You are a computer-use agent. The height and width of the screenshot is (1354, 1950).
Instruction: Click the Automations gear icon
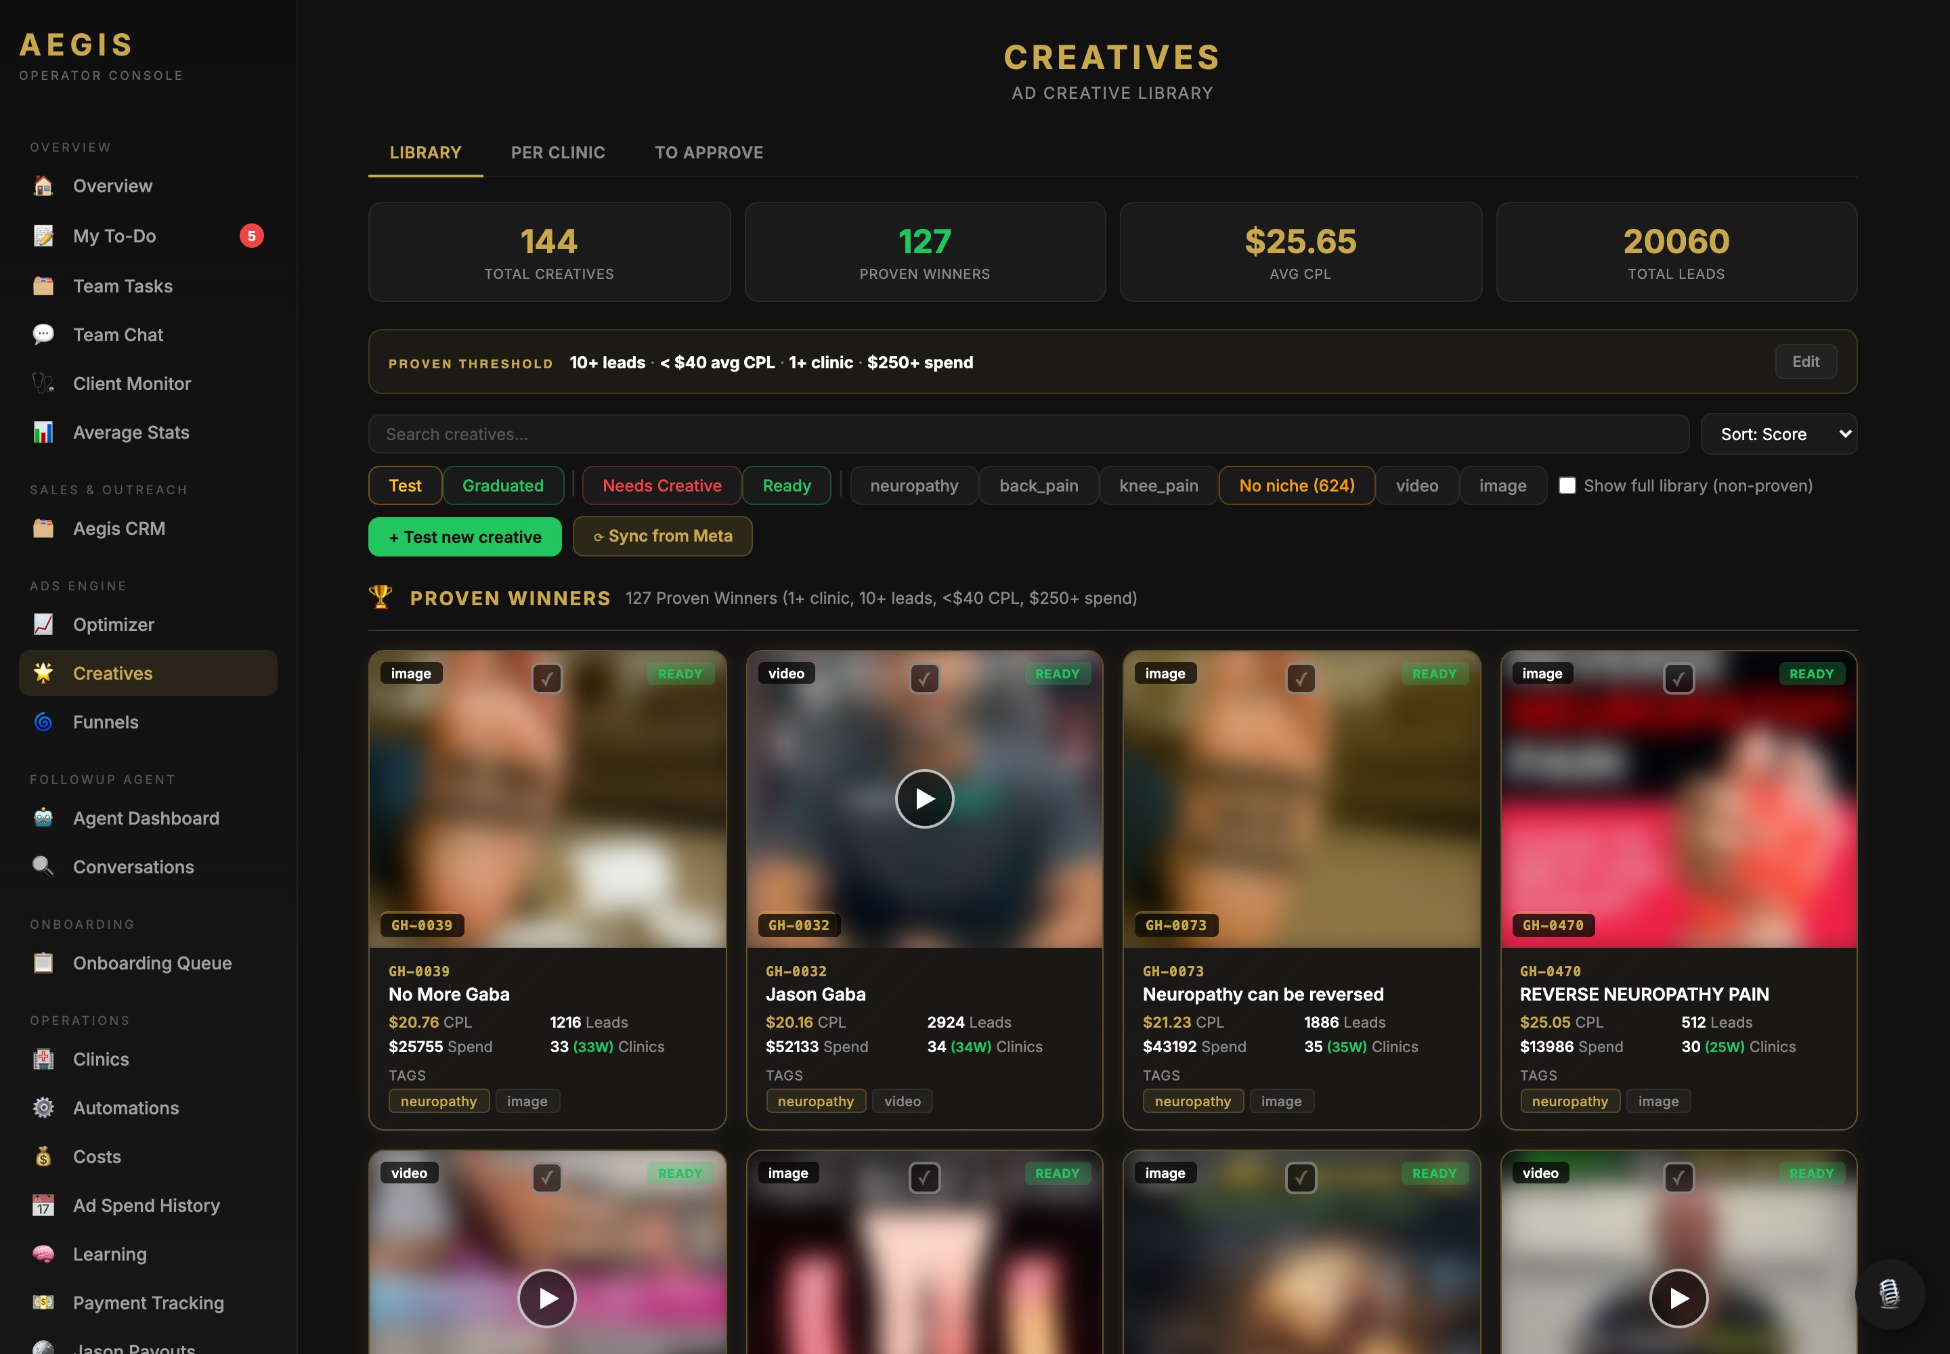(x=43, y=1107)
